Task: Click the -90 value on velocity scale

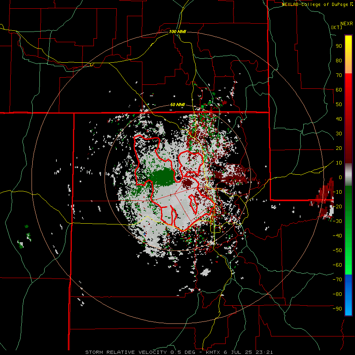Action: coord(337,308)
